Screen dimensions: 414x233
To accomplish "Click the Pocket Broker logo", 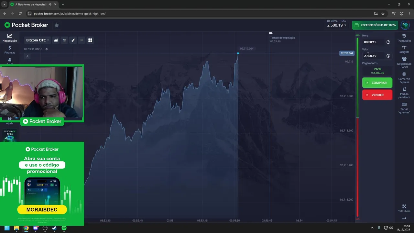I will pyautogui.click(x=26, y=25).
